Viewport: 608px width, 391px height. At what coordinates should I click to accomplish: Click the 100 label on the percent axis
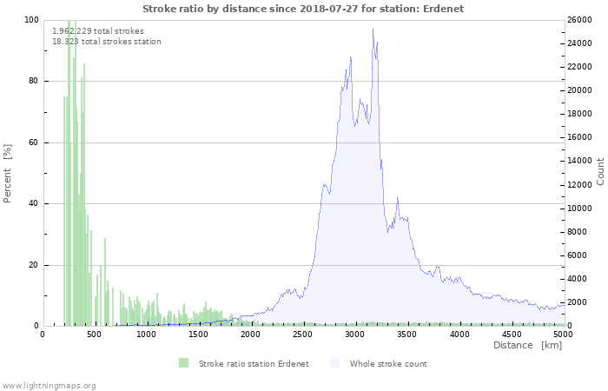[x=31, y=20]
